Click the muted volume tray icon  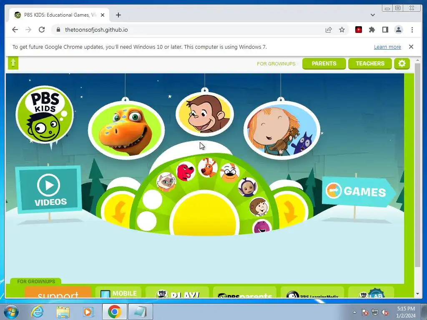385,312
